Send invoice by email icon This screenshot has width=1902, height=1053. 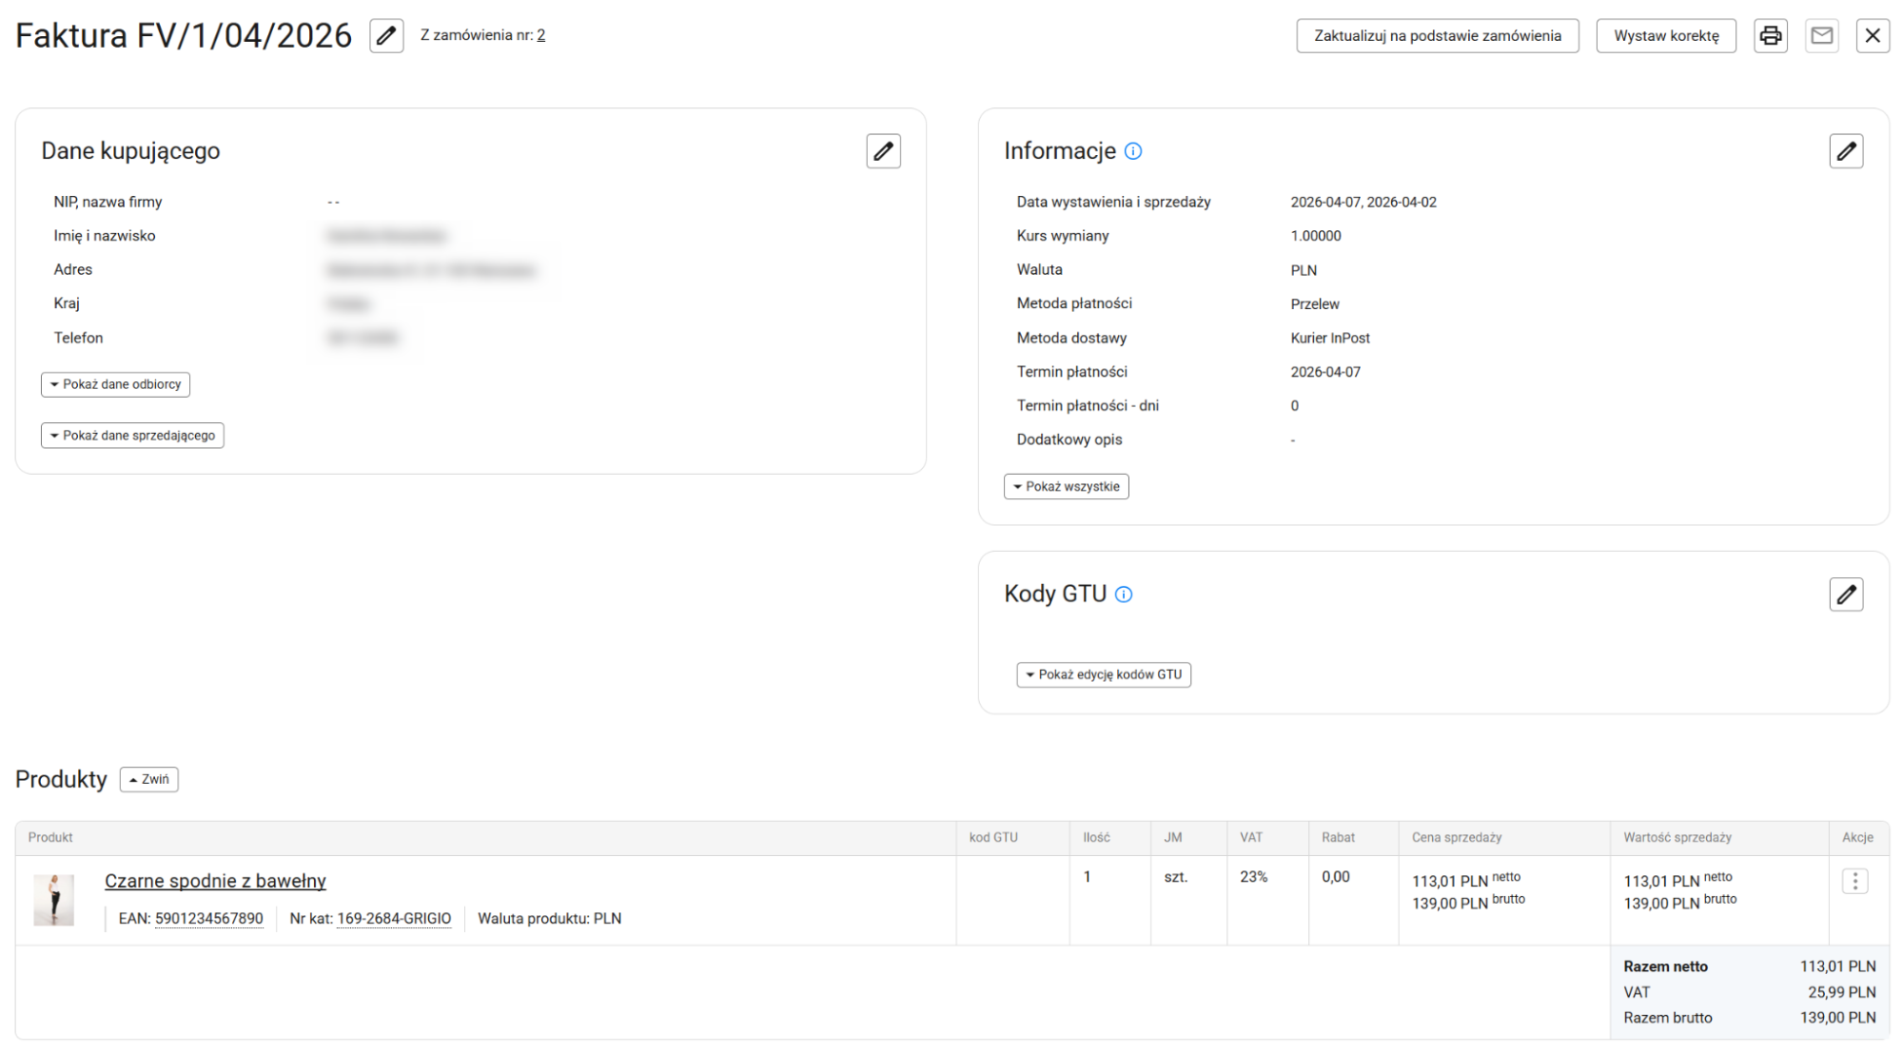click(1821, 36)
